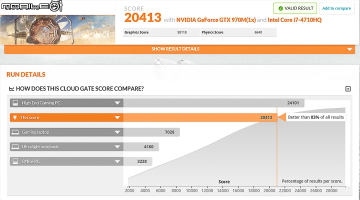Click the arrow on SHOW RESULT DETAILS bar
Image resolution: width=360 pixels, height=200 pixels.
[x=349, y=49]
